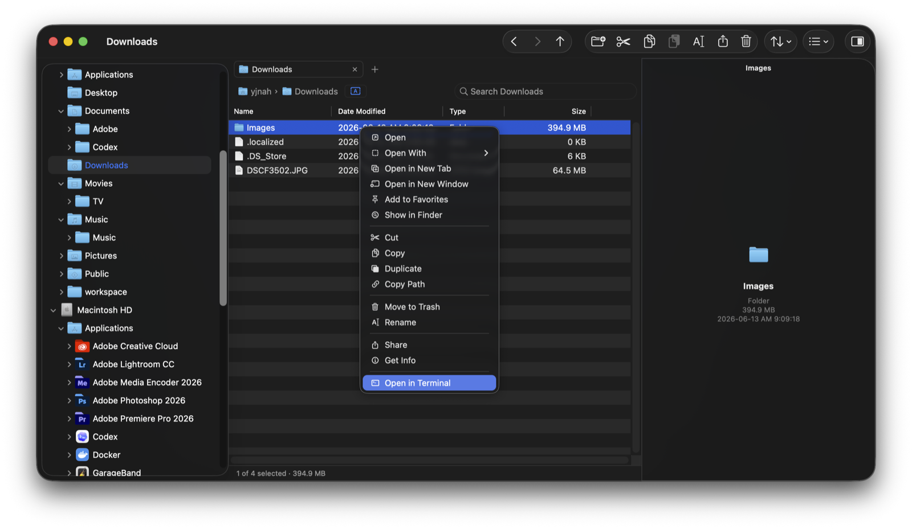The height and width of the screenshot is (529, 912).
Task: Focus the Search Downloads field
Action: click(545, 92)
